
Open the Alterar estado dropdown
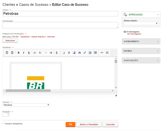(141, 23)
